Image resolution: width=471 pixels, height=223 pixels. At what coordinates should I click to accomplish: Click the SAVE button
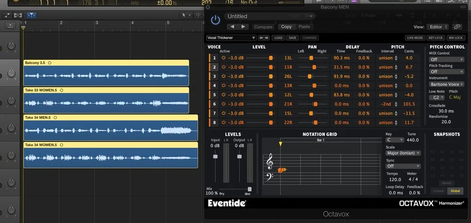pyautogui.click(x=292, y=38)
